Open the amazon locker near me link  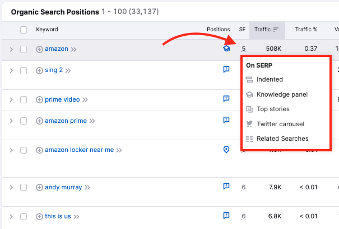click(80, 150)
